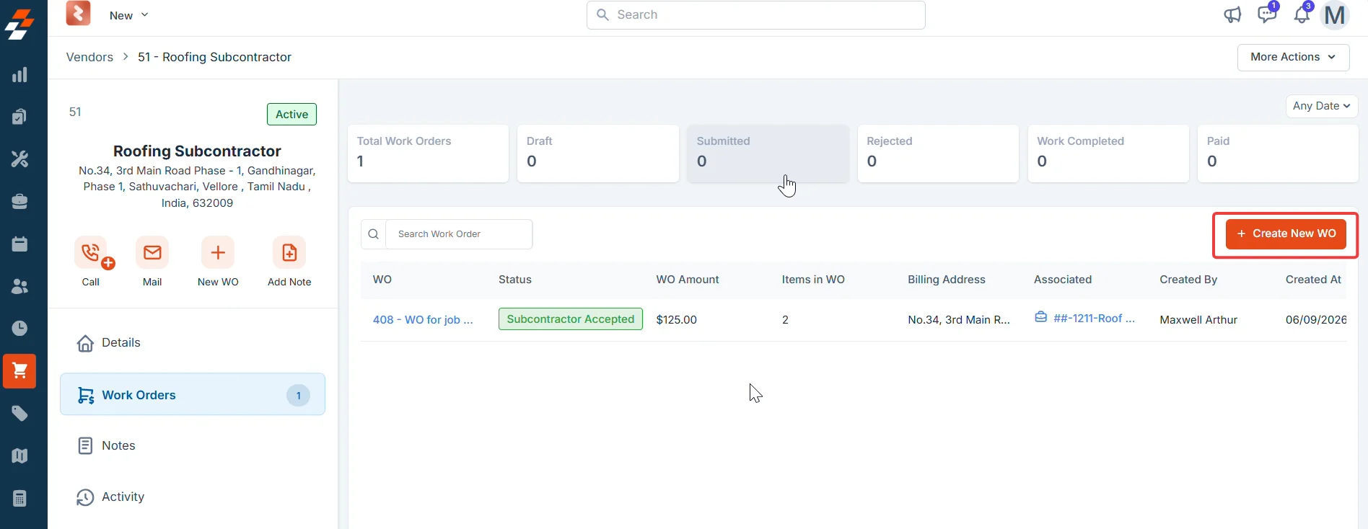The width and height of the screenshot is (1368, 529).
Task: Open the calculator sidebar icon
Action: pyautogui.click(x=19, y=499)
